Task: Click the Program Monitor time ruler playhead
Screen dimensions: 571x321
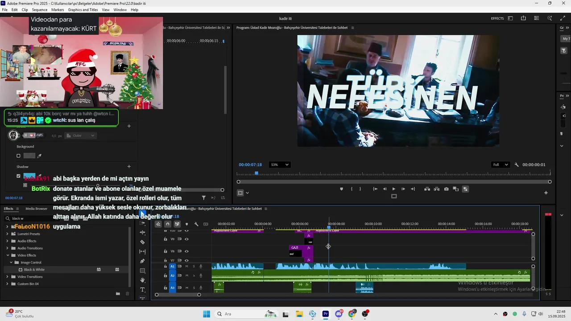Action: coord(257,173)
